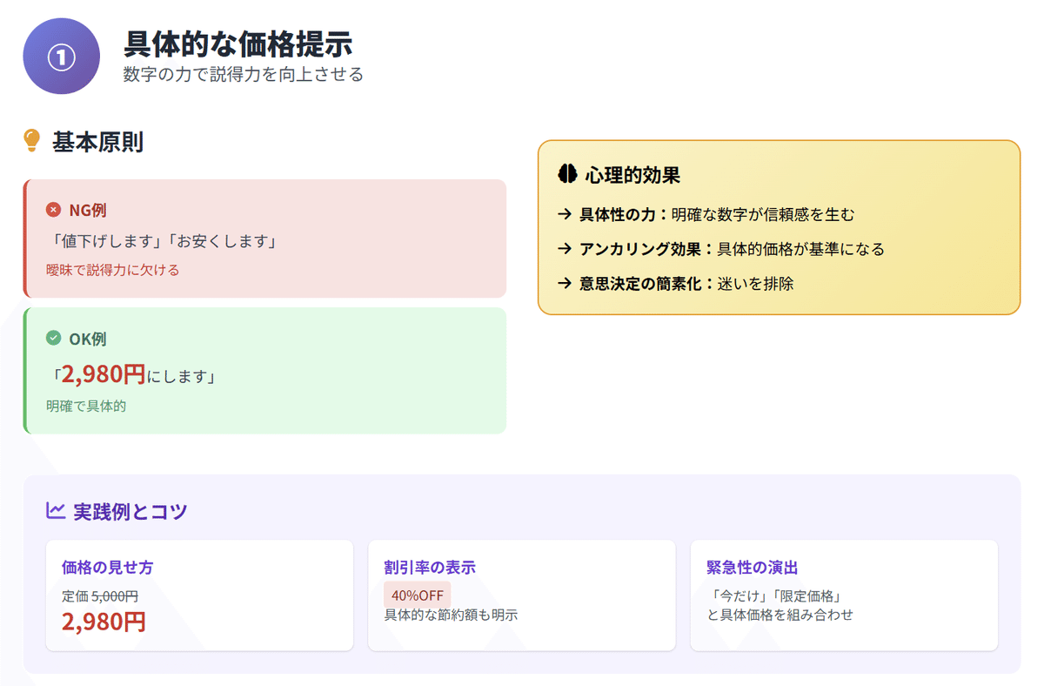
Task: Click the 2,980円 price in the OK例 box
Action: pyautogui.click(x=104, y=374)
